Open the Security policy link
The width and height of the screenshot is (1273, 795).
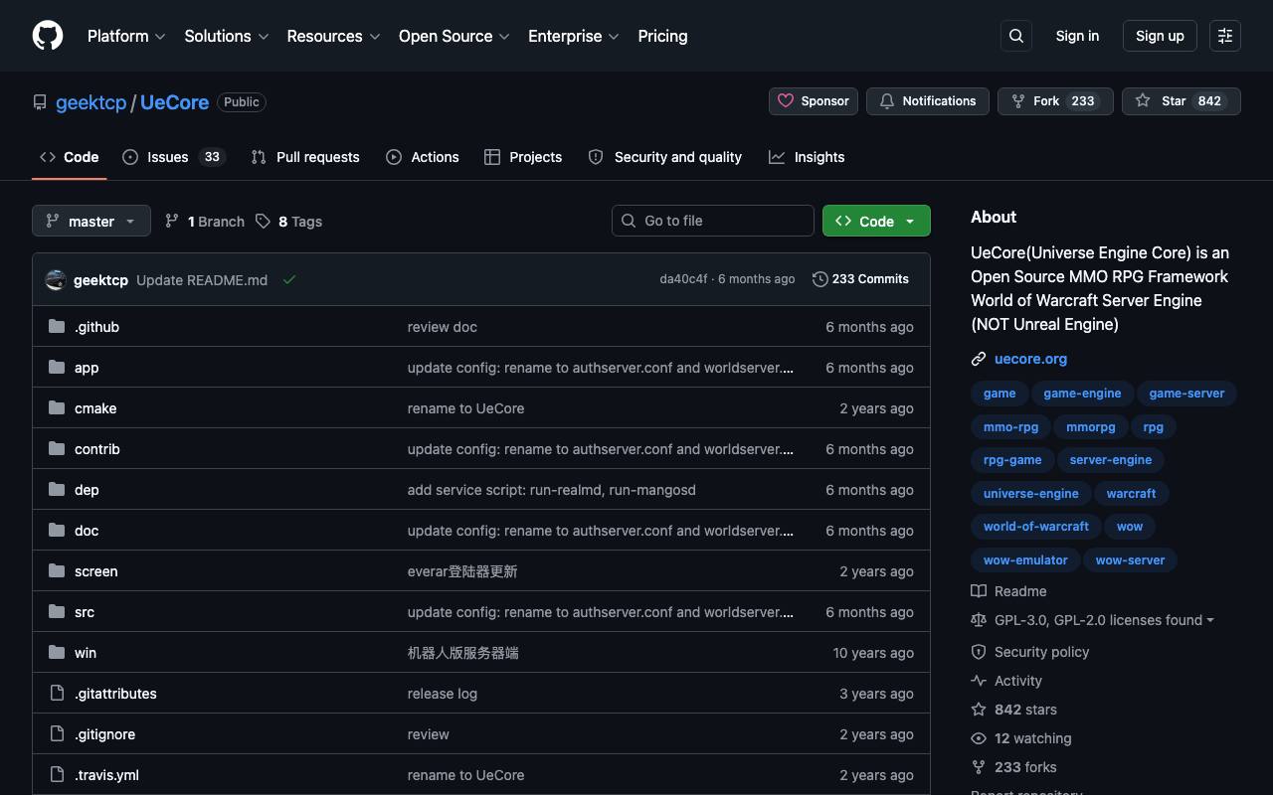(x=1030, y=652)
